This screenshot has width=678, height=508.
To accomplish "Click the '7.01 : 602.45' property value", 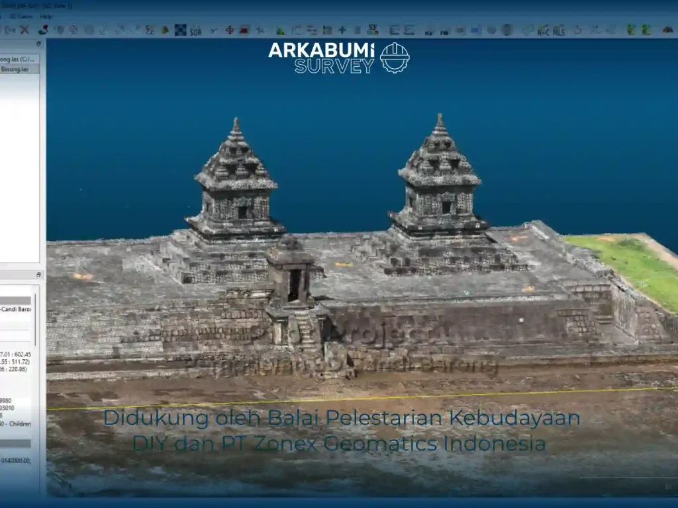I will pyautogui.click(x=16, y=355).
